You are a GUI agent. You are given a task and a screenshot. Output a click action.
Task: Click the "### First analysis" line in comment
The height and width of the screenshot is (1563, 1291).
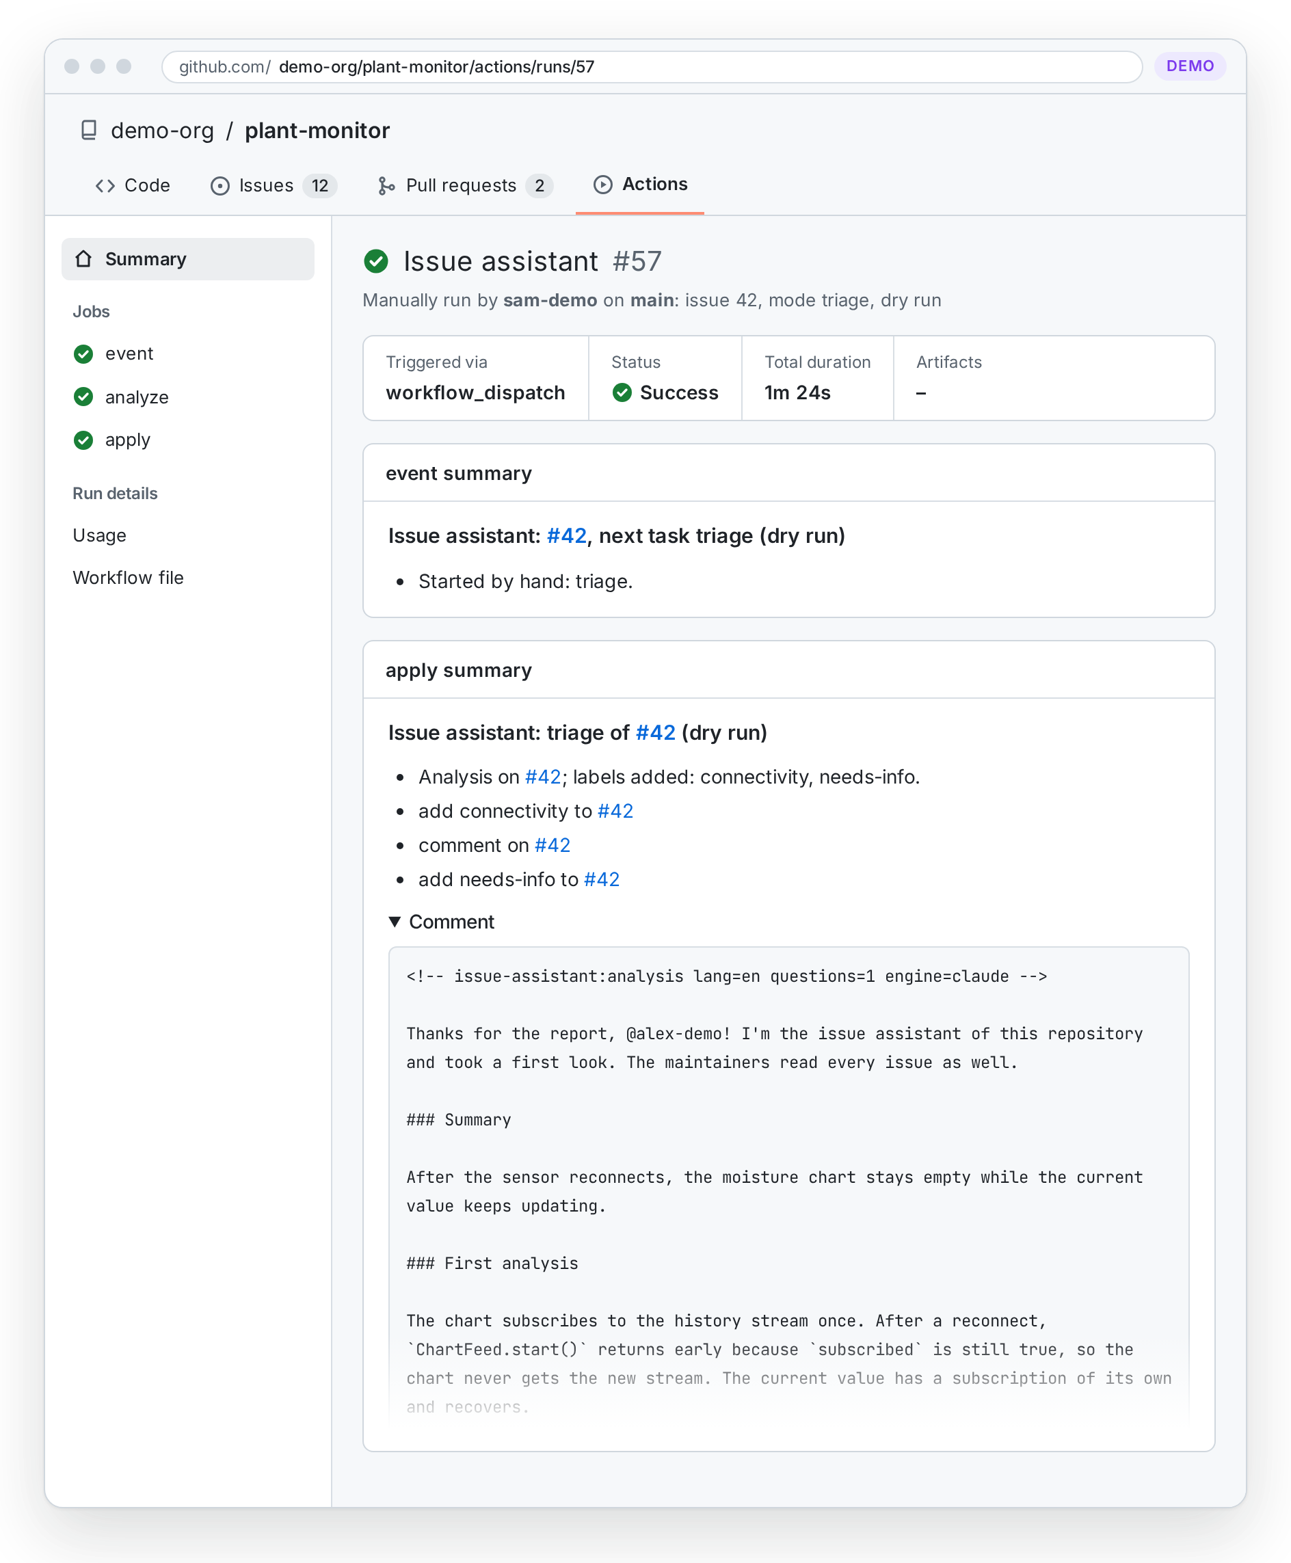pos(492,1264)
